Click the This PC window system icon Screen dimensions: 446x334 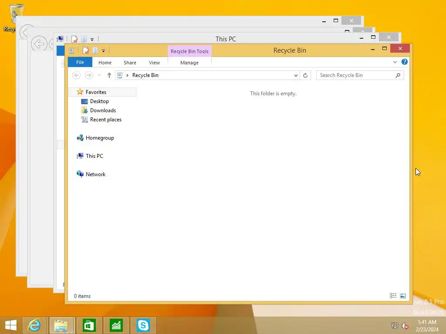click(60, 39)
